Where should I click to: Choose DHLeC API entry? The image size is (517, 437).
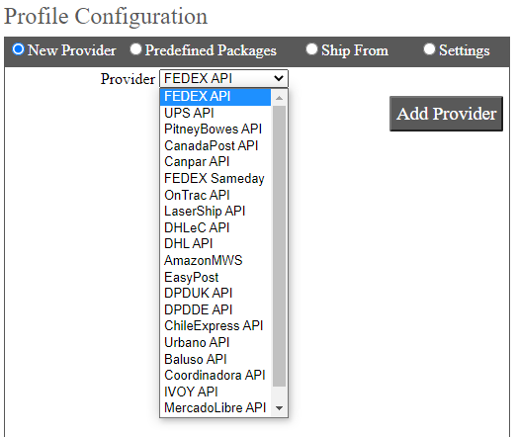coord(215,227)
